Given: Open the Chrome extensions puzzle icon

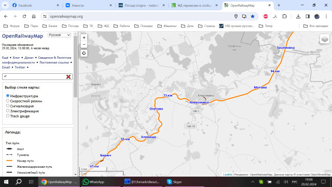Looking at the screenshot, I should point(285,16).
